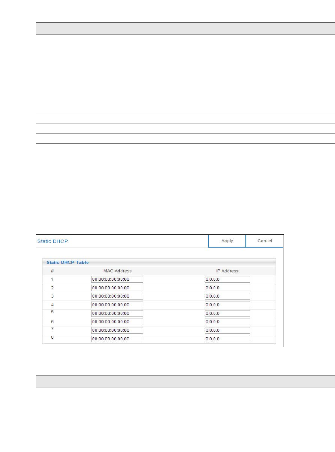Viewport: 335px width, 452px height.
Task: Click the IP Address field in row 2
Action: click(227, 288)
